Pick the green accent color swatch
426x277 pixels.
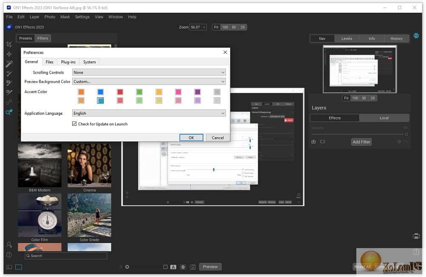pyautogui.click(x=139, y=92)
